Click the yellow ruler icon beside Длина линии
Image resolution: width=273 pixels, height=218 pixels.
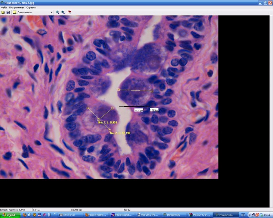click(15, 12)
